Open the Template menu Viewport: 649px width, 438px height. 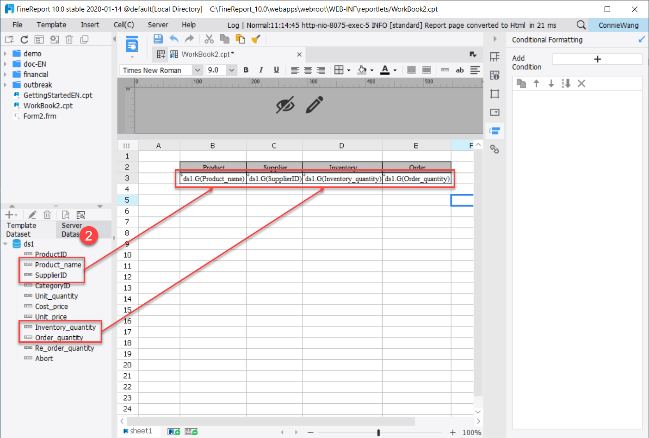pyautogui.click(x=51, y=25)
